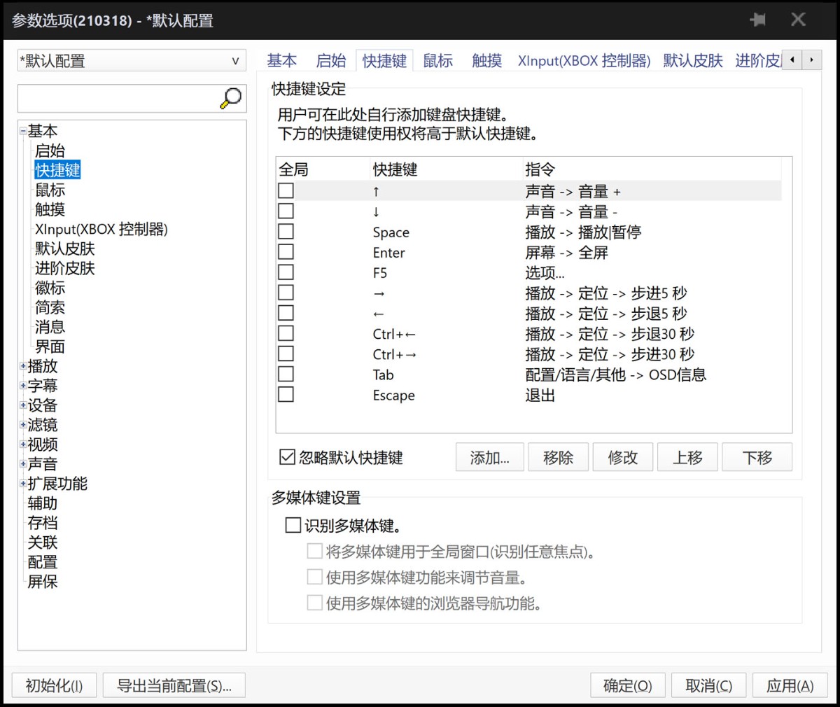
Task: Open 关联 in the settings tree
Action: coord(43,542)
